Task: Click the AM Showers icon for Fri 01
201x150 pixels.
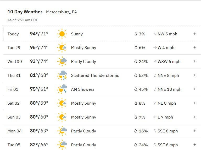Action: [x=62, y=89]
